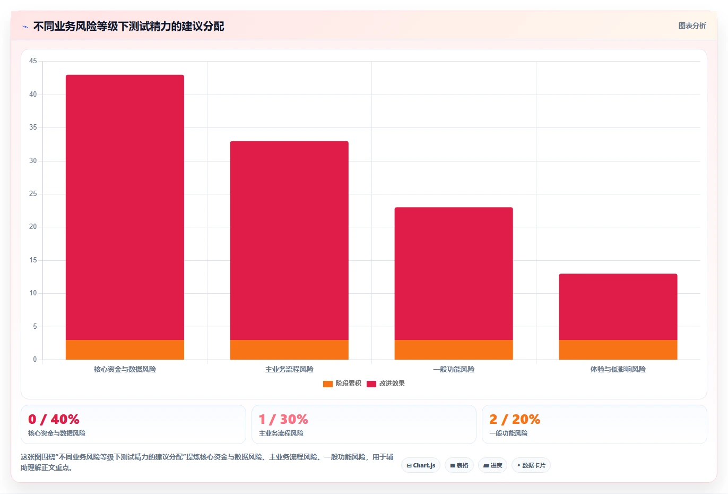Click the y-axis value 45
Screen dimensions: 728x494
click(x=33, y=61)
